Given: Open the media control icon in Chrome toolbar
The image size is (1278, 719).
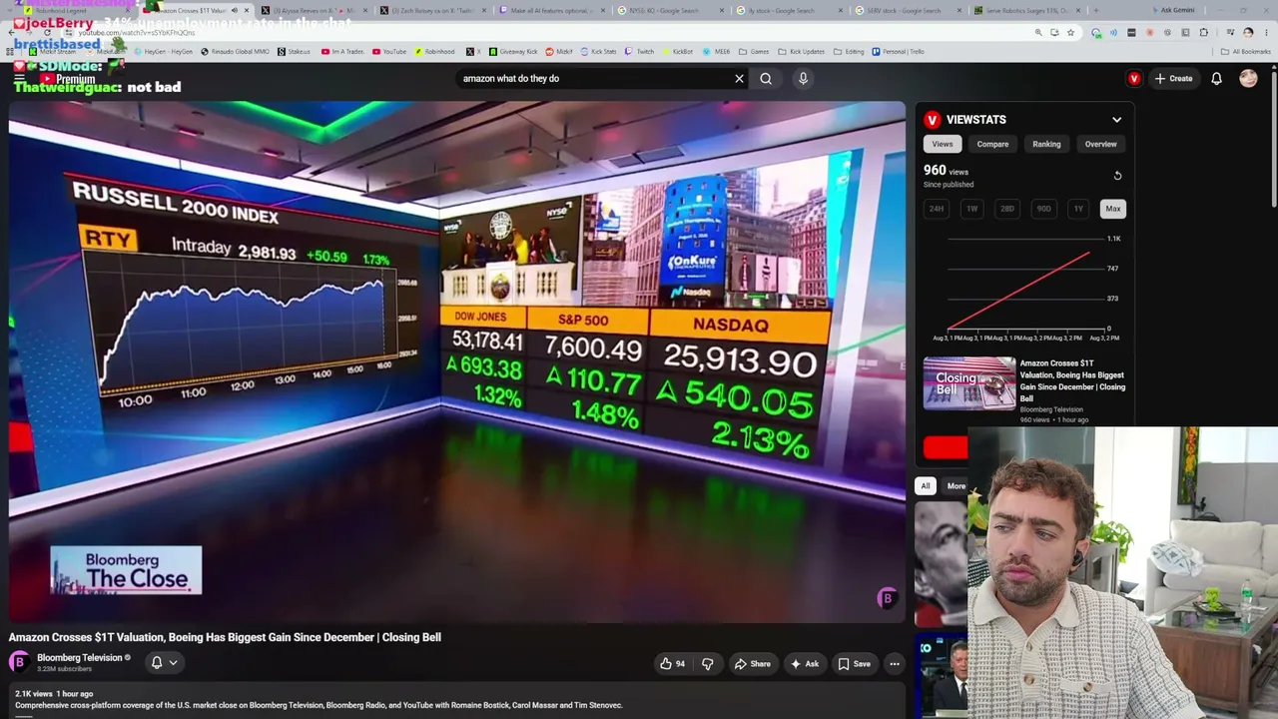Looking at the screenshot, I should 1231,33.
